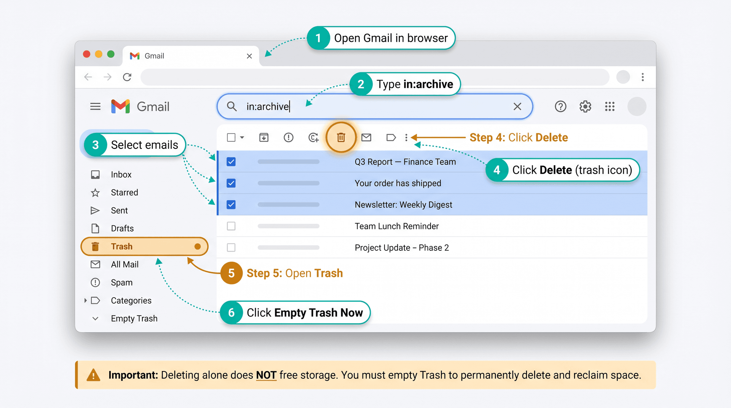This screenshot has width=731, height=408.
Task: Open the Trash folder
Action: pyautogui.click(x=121, y=246)
